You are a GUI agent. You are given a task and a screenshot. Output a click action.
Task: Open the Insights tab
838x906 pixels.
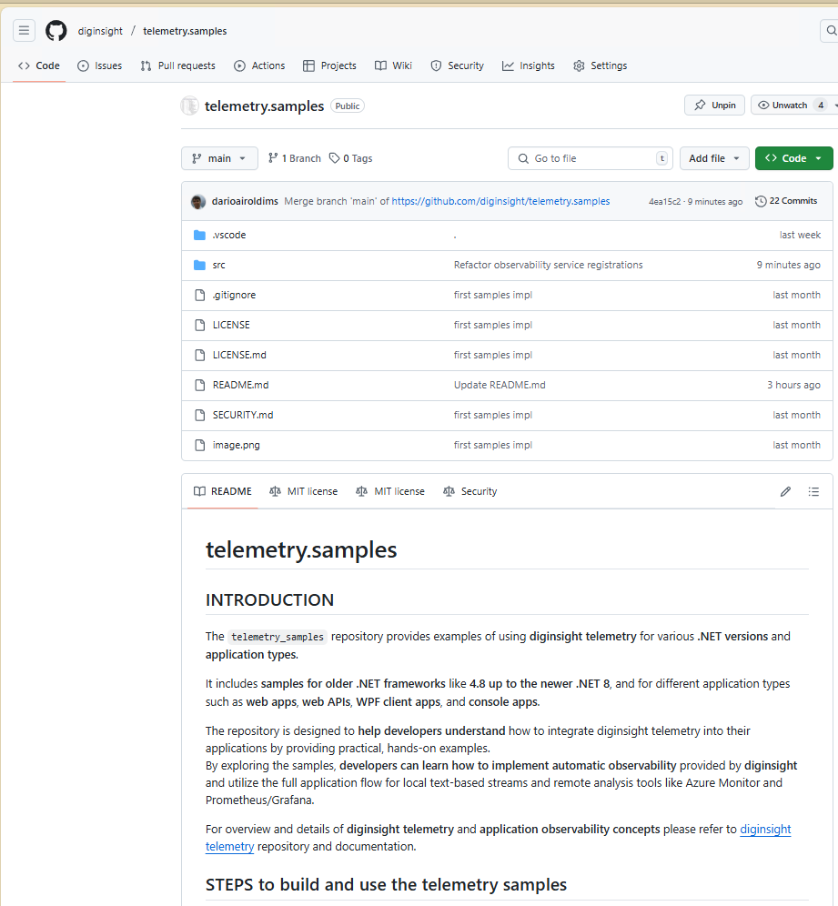tap(528, 65)
